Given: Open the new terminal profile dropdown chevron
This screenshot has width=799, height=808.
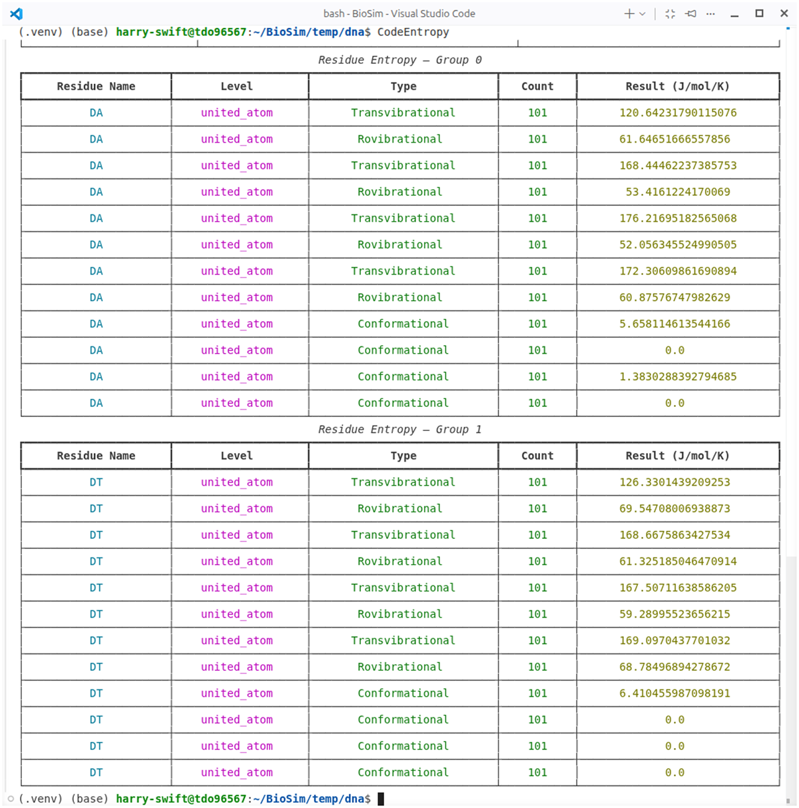Looking at the screenshot, I should (x=643, y=13).
